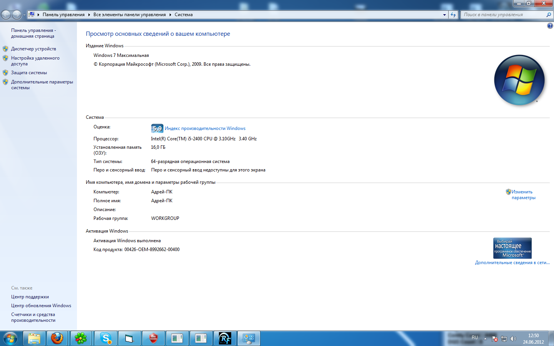Viewport: 554px width, 346px height.
Task: Click the Windows Start orb button
Action: (x=10, y=338)
